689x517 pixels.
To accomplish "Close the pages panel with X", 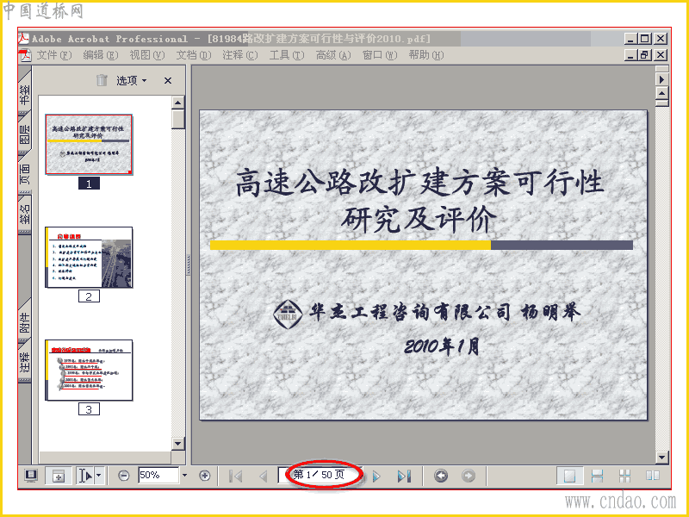I will 168,80.
